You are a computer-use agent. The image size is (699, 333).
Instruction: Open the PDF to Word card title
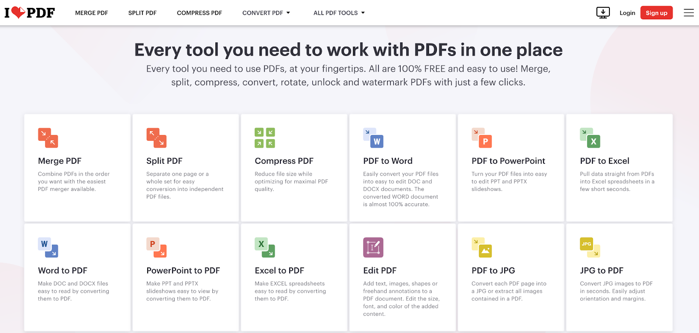[388, 161]
